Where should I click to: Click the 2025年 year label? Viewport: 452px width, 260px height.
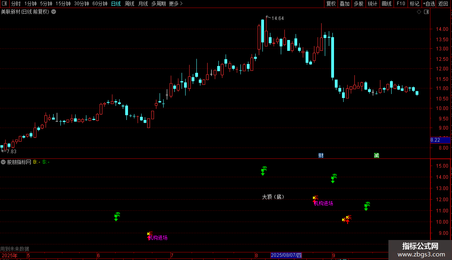pyautogui.click(x=10, y=256)
